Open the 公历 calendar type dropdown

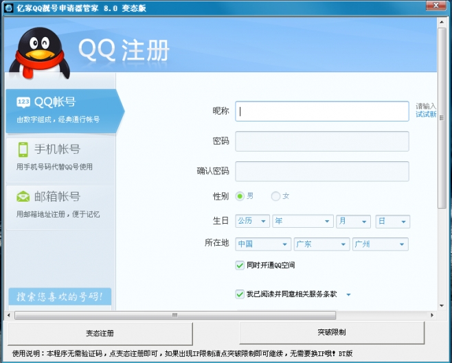pyautogui.click(x=252, y=222)
